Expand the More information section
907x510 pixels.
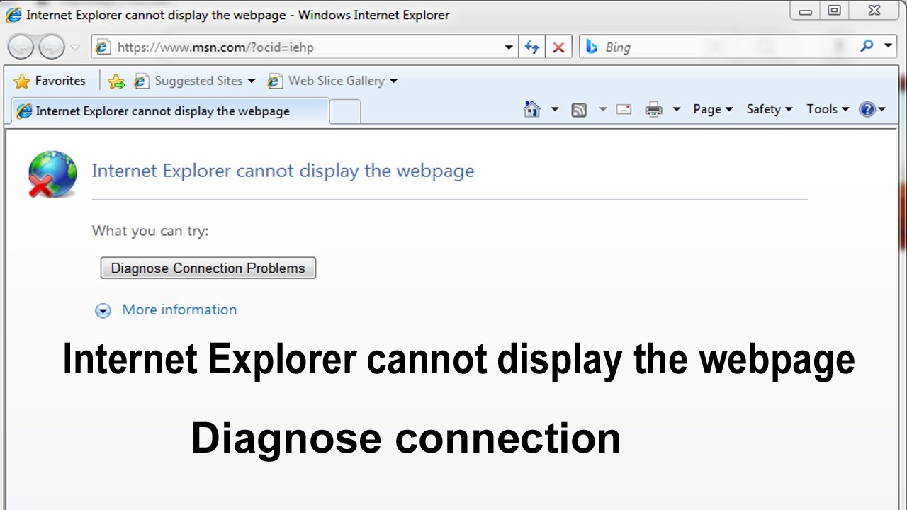click(103, 310)
